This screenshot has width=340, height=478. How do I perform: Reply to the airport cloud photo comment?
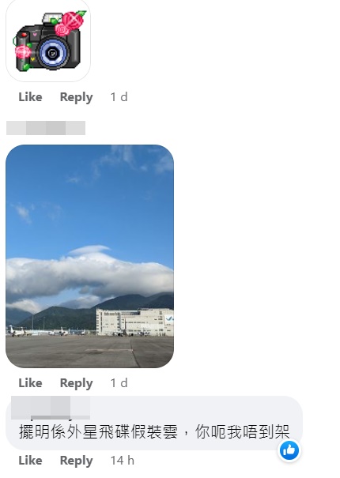pyautogui.click(x=76, y=383)
